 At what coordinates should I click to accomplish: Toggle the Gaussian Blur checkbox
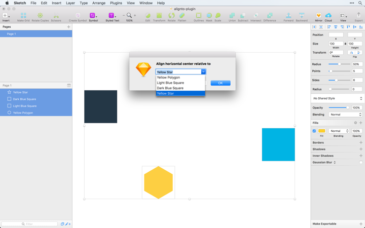point(361,163)
